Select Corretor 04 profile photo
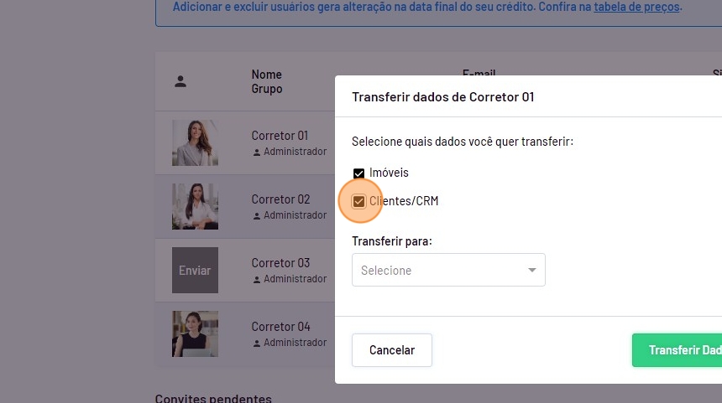This screenshot has height=403, width=722. point(195,333)
